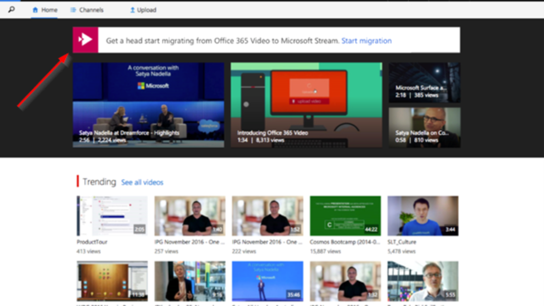544x306 pixels.
Task: Click the migration banner message text
Action: [x=223, y=41]
